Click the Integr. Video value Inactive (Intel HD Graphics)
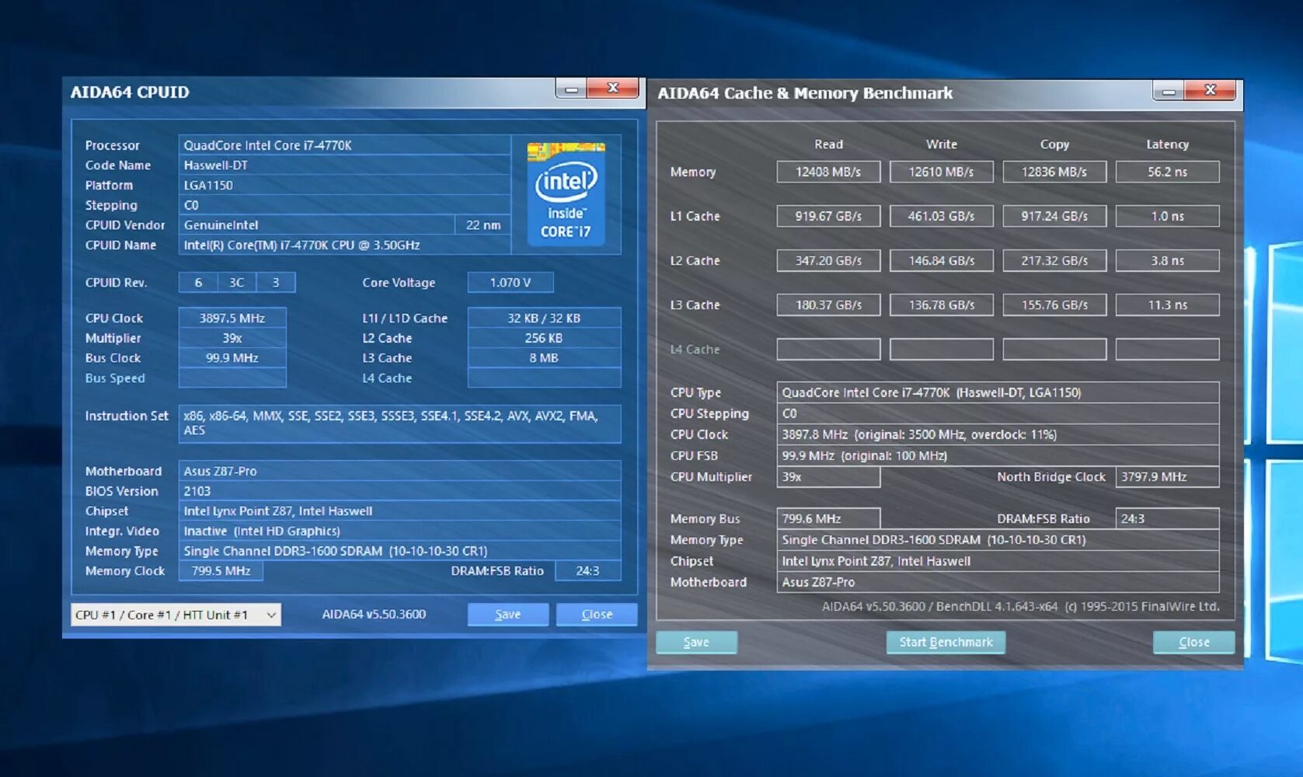 pos(399,531)
